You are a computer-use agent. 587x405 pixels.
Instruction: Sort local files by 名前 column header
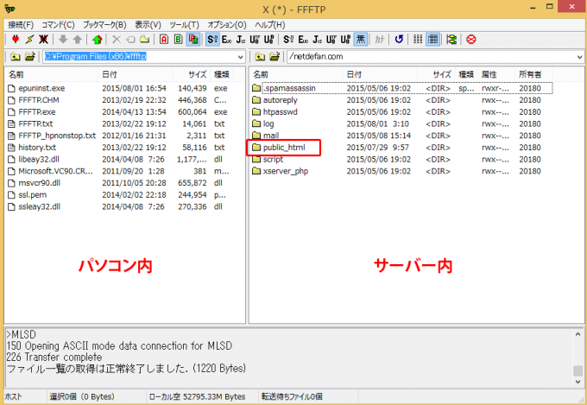pos(52,74)
